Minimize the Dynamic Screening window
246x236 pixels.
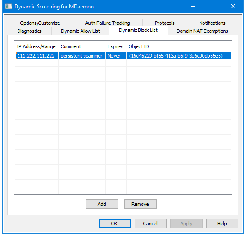[193, 7]
